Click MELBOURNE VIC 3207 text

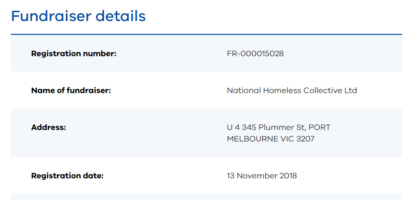click(x=270, y=139)
